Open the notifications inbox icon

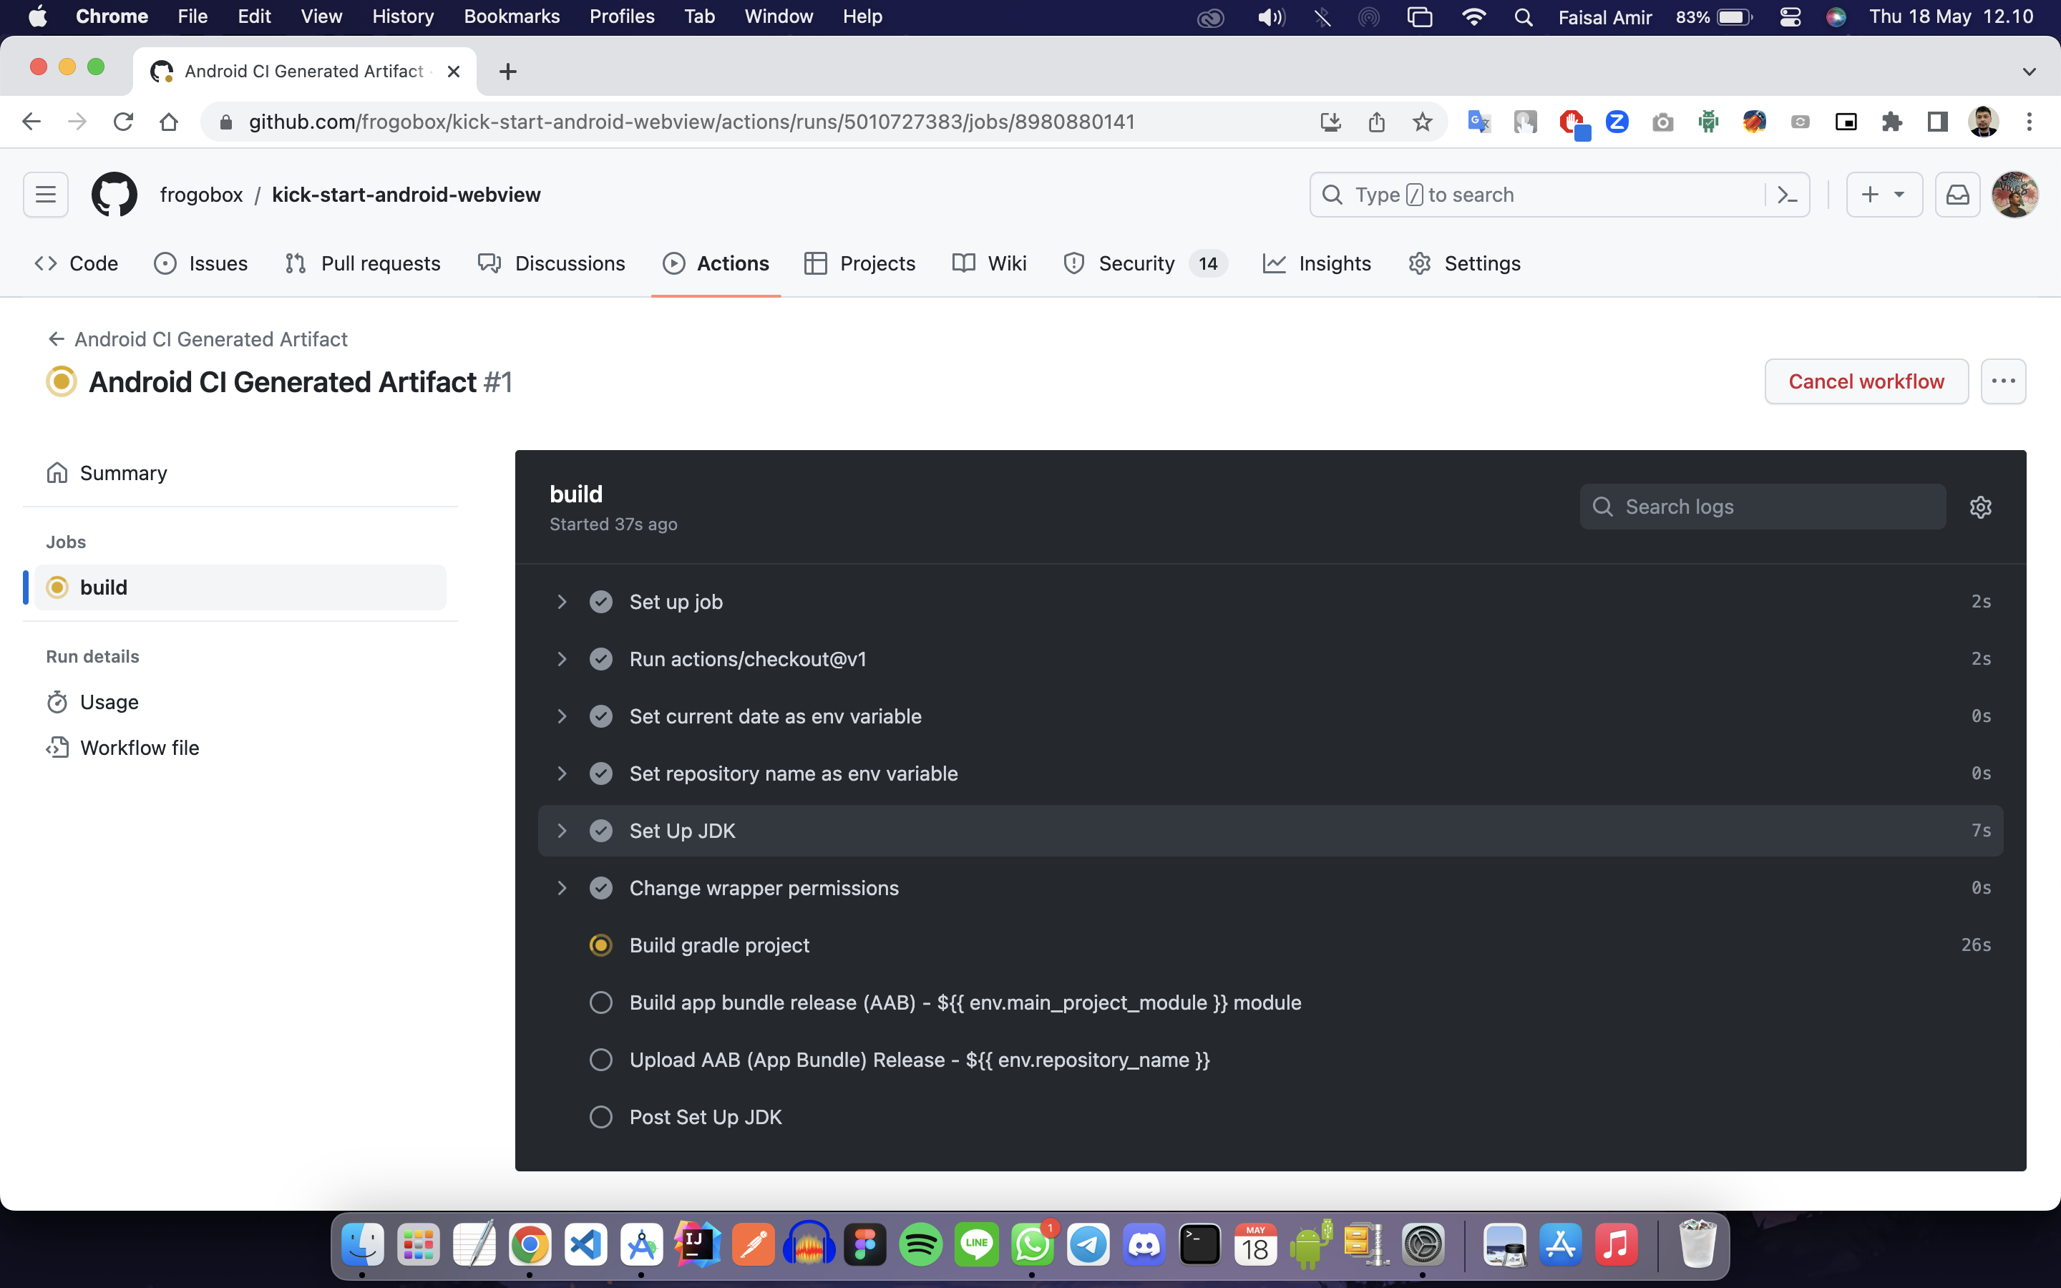pos(1957,195)
